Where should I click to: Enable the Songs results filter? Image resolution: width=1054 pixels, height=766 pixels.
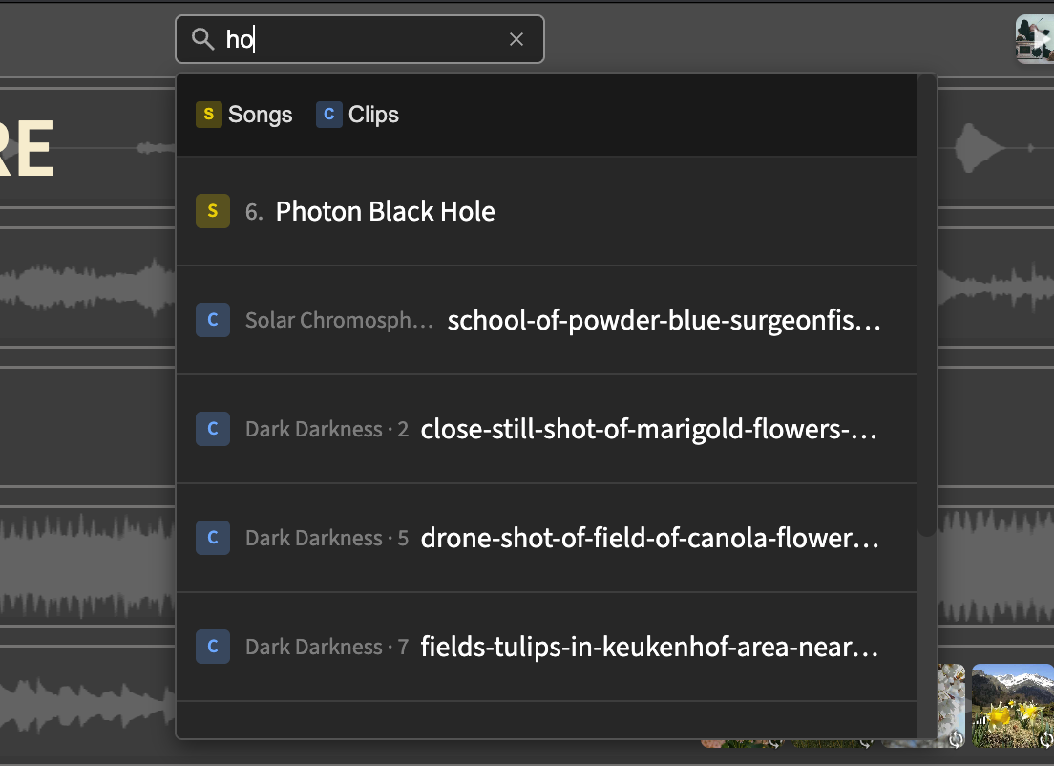(x=243, y=114)
